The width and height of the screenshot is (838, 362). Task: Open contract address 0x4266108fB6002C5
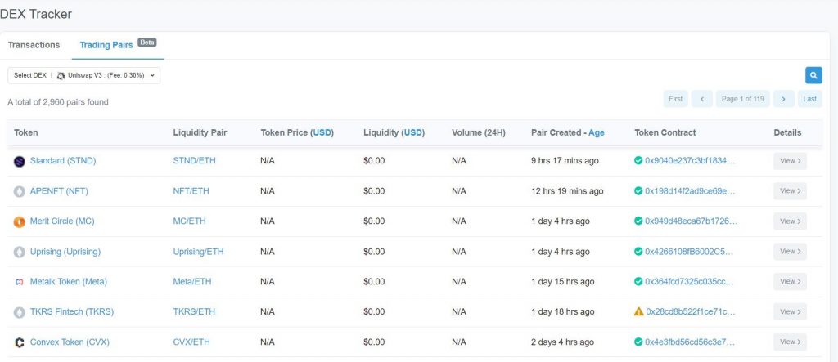[x=689, y=251]
